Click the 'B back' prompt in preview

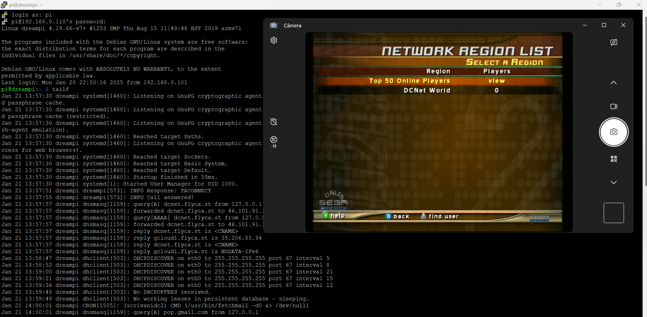pos(397,216)
